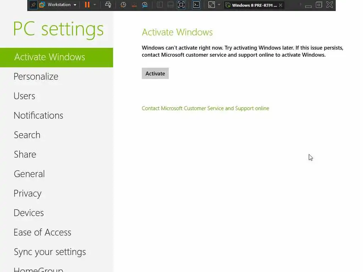Open Contact Microsoft Customer Service link
The height and width of the screenshot is (272, 363).
(x=205, y=108)
